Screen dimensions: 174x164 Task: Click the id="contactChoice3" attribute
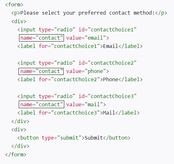(108, 96)
